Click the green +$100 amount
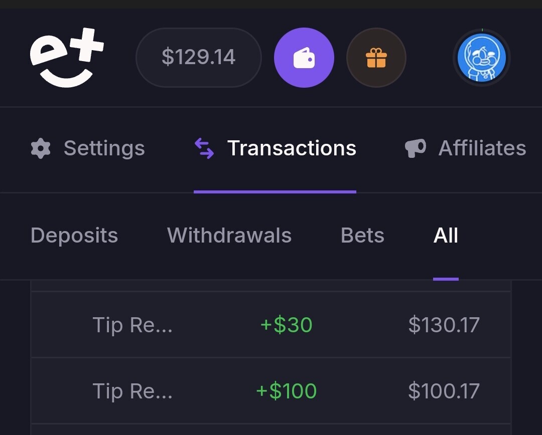 click(x=286, y=391)
